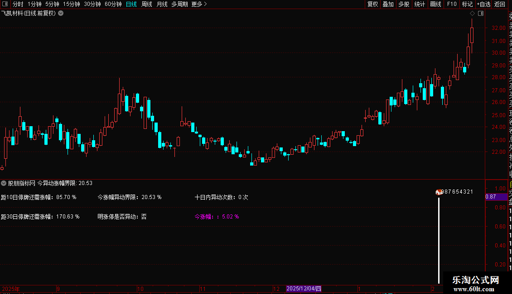
Task: Click the 987654321 countdown label
Action: click(x=457, y=192)
